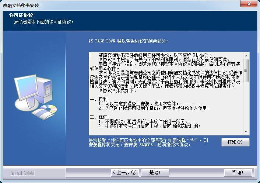Go back with 上一步(B) button
Screen dimensions: 260x183
point(125,173)
